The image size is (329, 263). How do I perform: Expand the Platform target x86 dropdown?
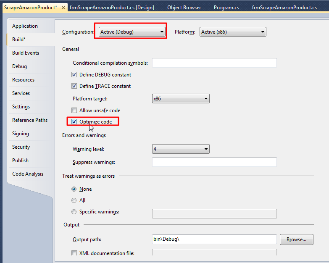(181, 99)
